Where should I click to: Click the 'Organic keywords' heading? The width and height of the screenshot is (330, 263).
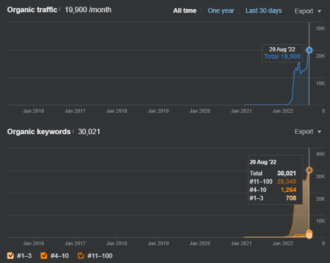pos(39,131)
